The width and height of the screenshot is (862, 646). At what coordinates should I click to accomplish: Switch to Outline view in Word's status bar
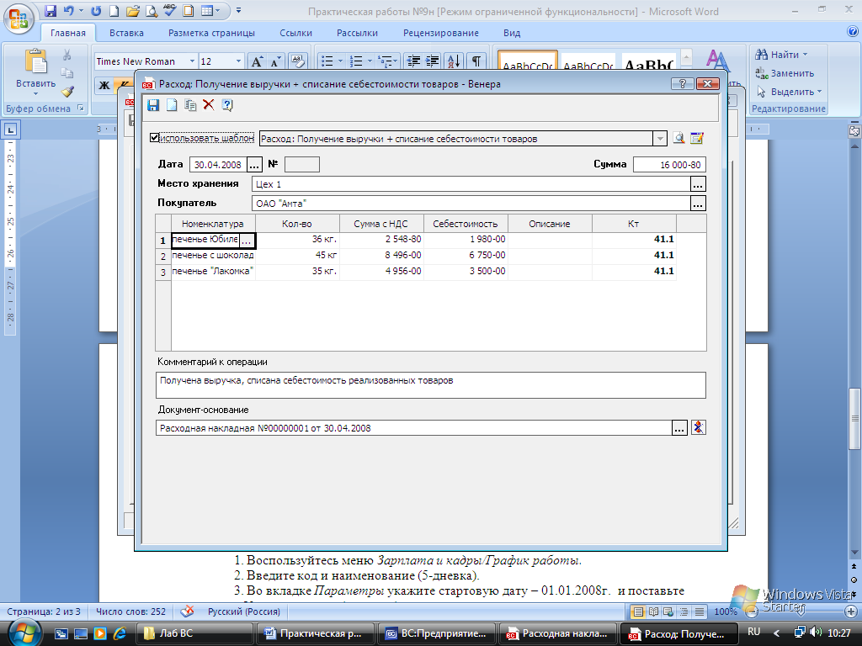click(x=684, y=612)
